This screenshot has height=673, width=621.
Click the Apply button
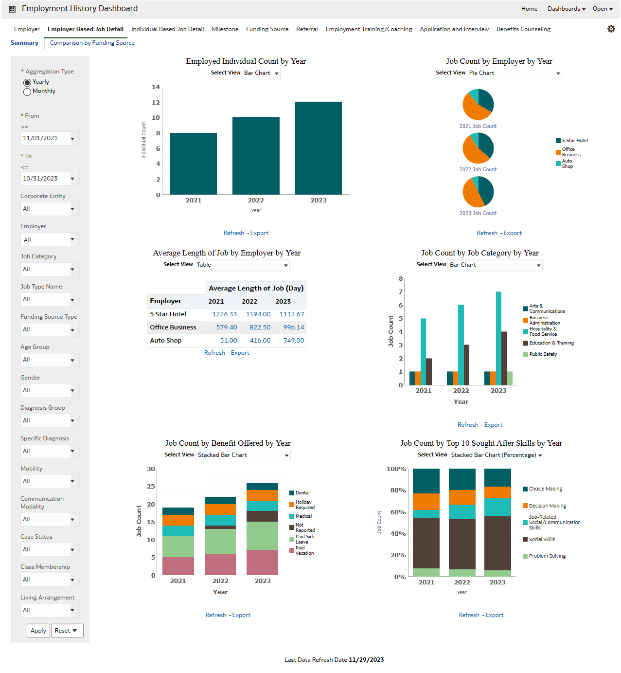click(38, 630)
